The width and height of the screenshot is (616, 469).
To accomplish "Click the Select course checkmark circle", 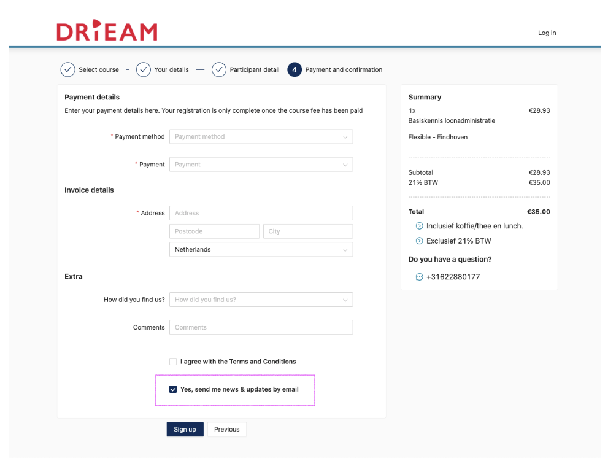I will (67, 69).
